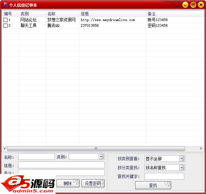This screenshot has height=194, width=206.
Task: Click the 设置密码 button
Action: click(x=93, y=183)
